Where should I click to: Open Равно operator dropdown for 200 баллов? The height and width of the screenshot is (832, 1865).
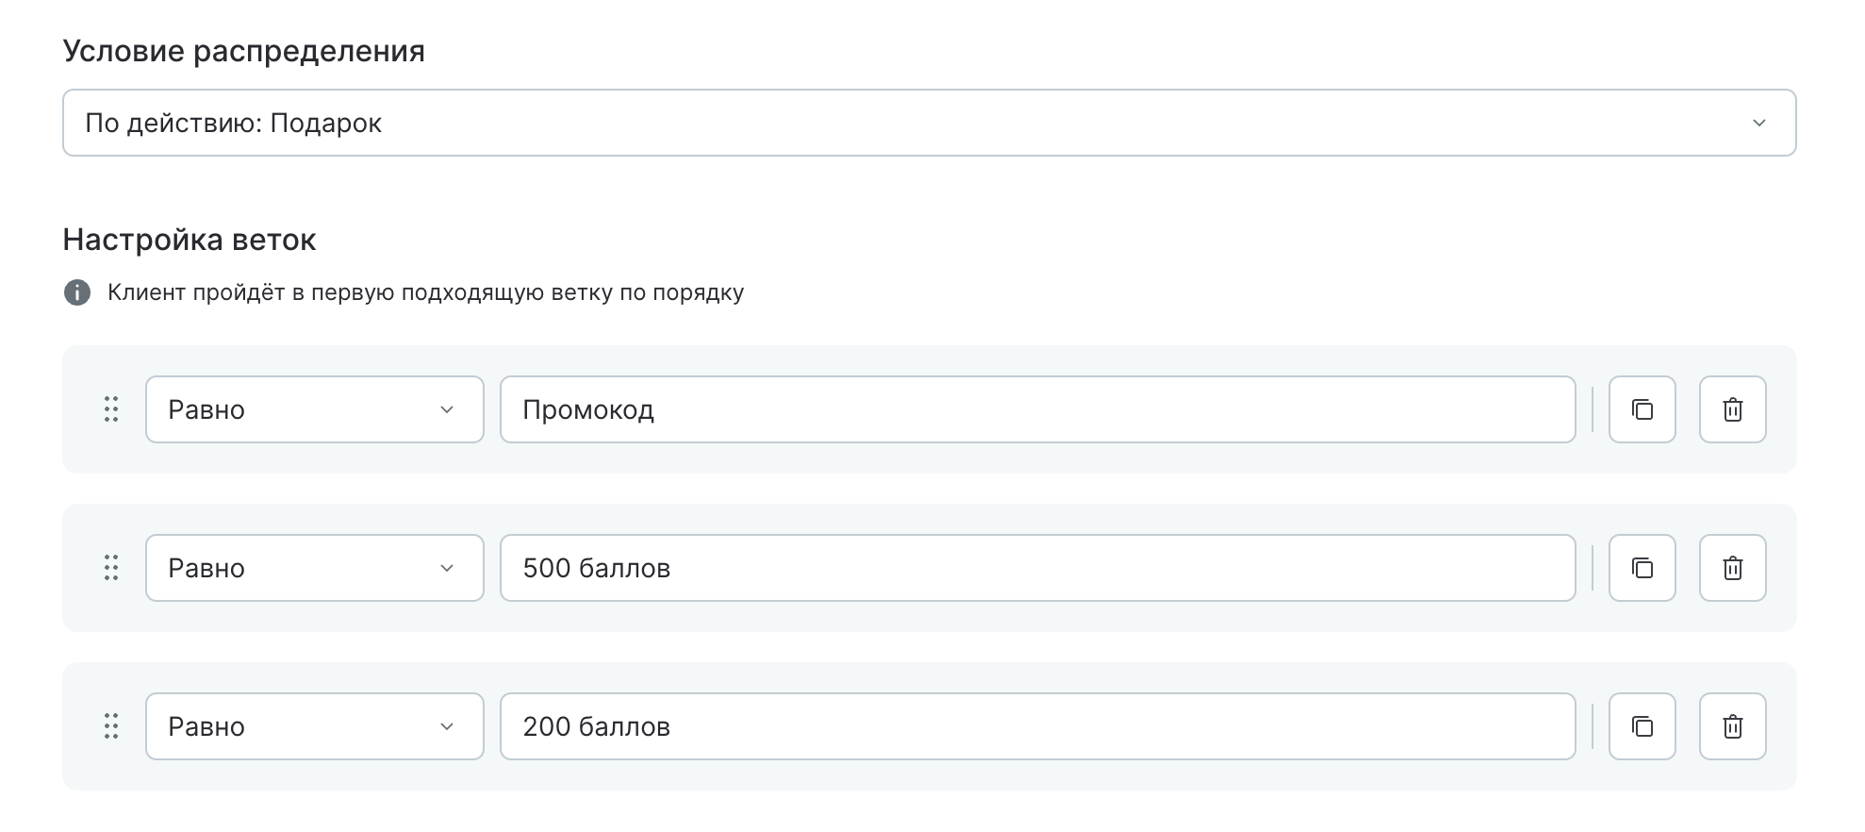coord(314,726)
